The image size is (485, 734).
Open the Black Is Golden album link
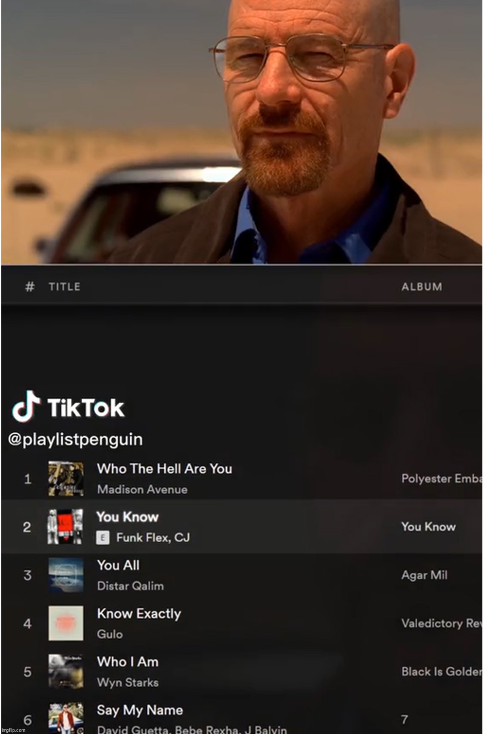[441, 672]
